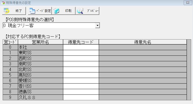Click the 得意先名 cell in 本社 row
Image resolution: width=193 pixels, height=104 pixels.
pyautogui.click(x=143, y=47)
